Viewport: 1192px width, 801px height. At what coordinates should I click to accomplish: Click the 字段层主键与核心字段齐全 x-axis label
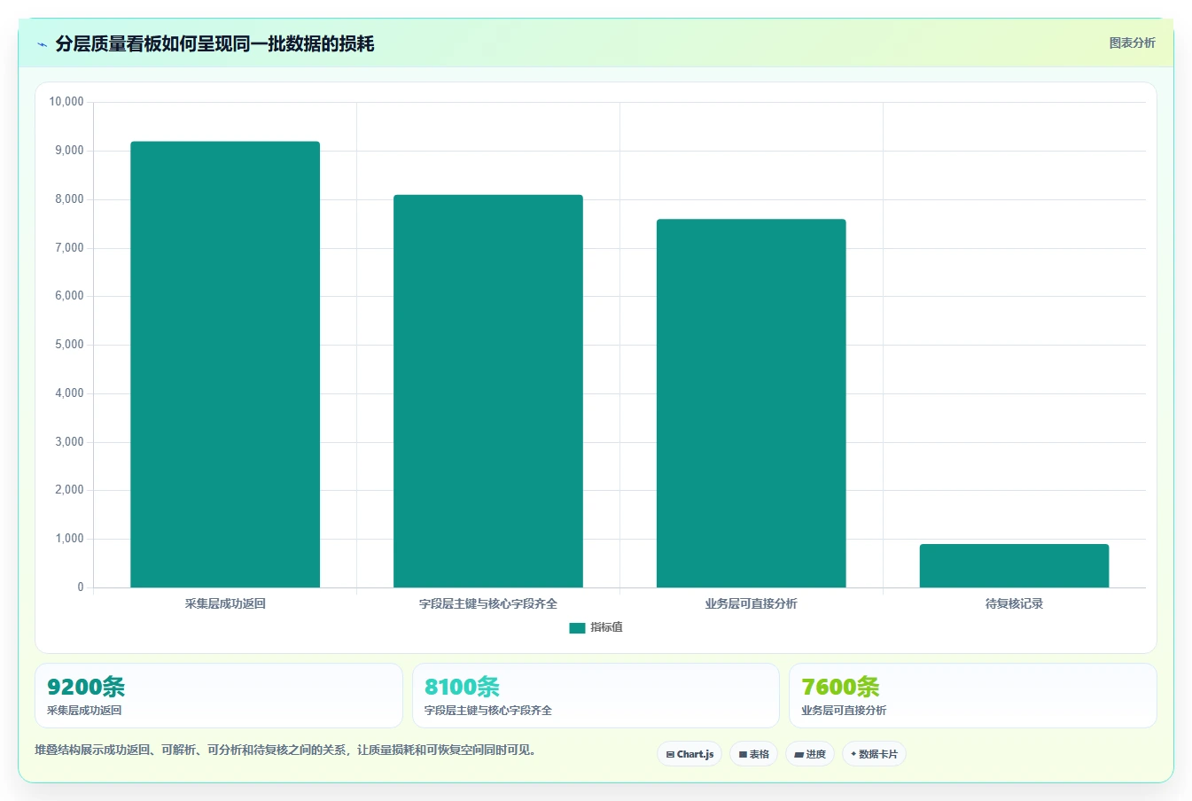[x=488, y=603]
